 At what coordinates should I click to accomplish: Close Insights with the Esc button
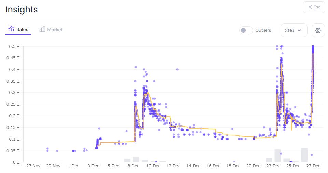(x=314, y=7)
